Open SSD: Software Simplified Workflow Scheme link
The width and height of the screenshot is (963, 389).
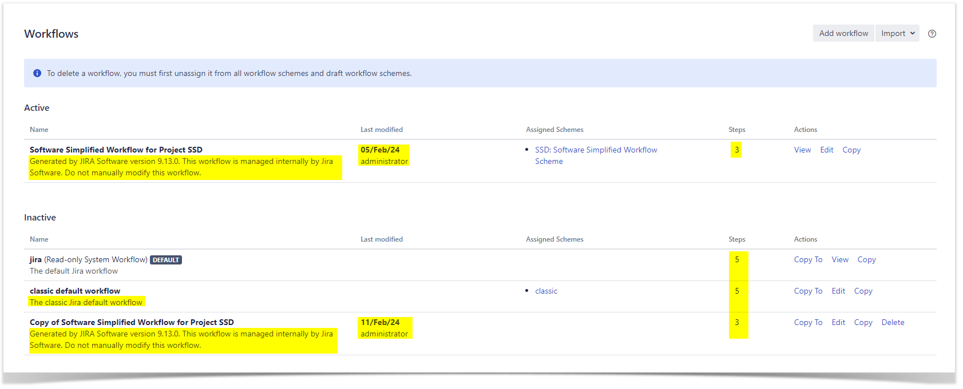tap(596, 150)
